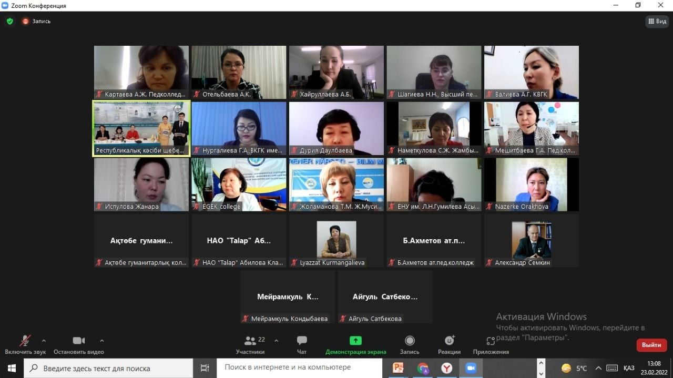This screenshot has height=378, width=673.
Task: Open the Chat panel
Action: click(302, 344)
